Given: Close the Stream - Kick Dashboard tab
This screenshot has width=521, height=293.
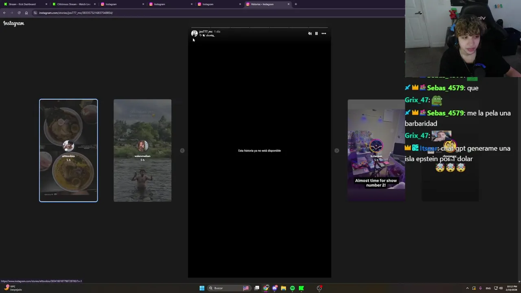Looking at the screenshot, I should pos(46,4).
